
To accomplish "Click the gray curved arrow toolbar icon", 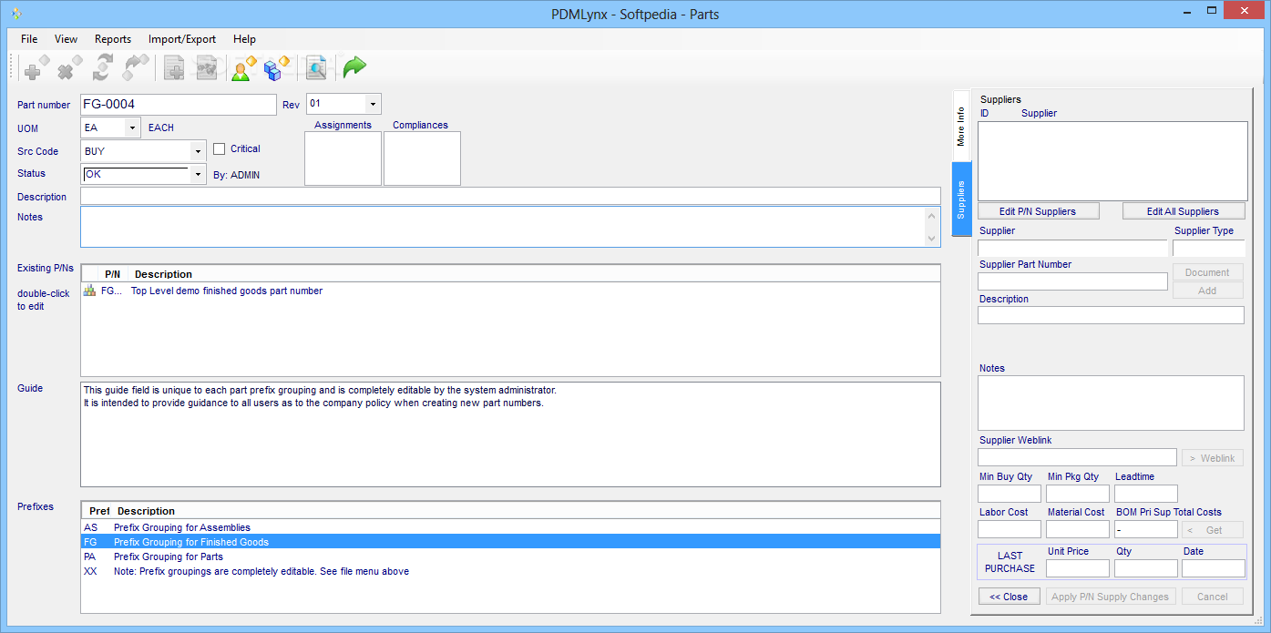I will tap(136, 67).
